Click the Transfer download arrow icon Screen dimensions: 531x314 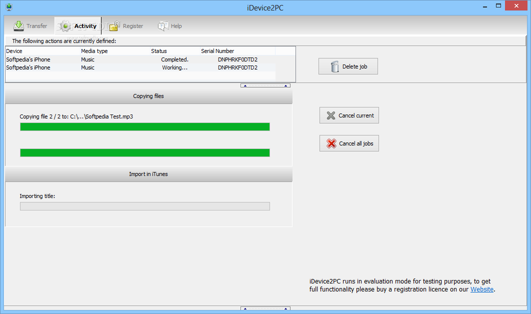point(18,26)
